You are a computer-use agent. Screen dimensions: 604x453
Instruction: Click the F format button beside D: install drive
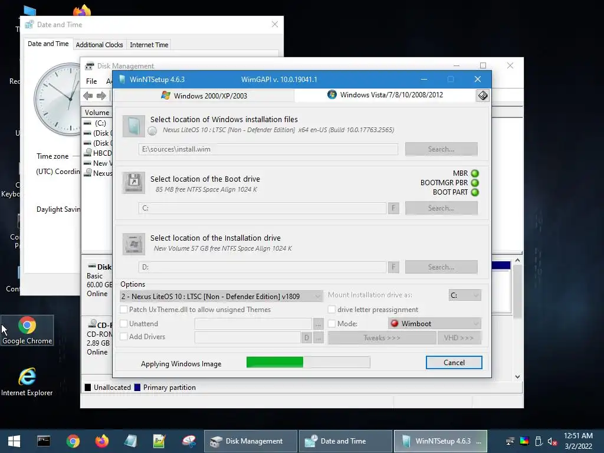393,267
